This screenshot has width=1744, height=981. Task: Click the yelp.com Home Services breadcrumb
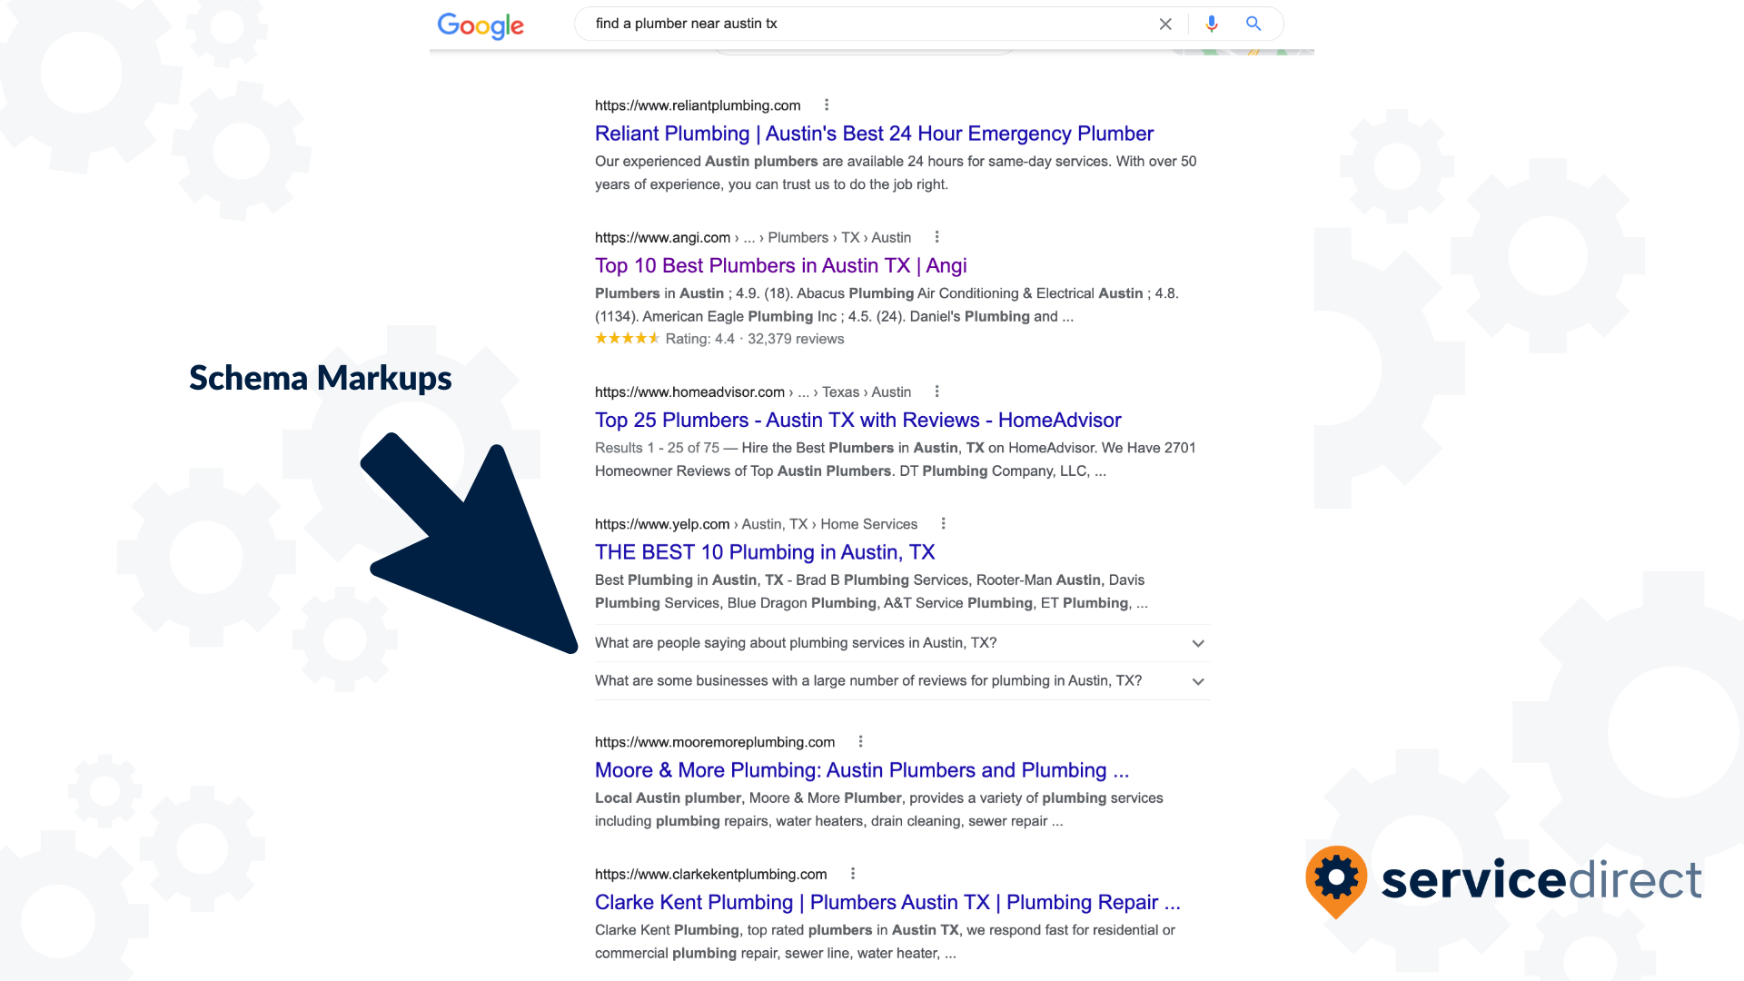tap(756, 524)
